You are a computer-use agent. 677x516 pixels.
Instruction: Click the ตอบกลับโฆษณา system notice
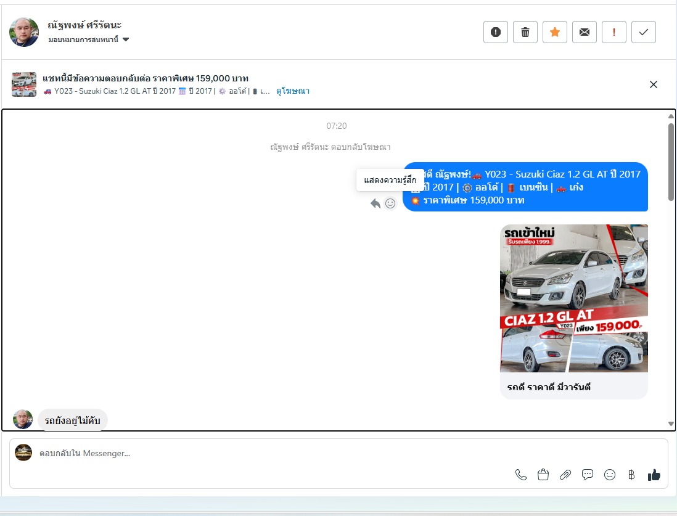(330, 147)
